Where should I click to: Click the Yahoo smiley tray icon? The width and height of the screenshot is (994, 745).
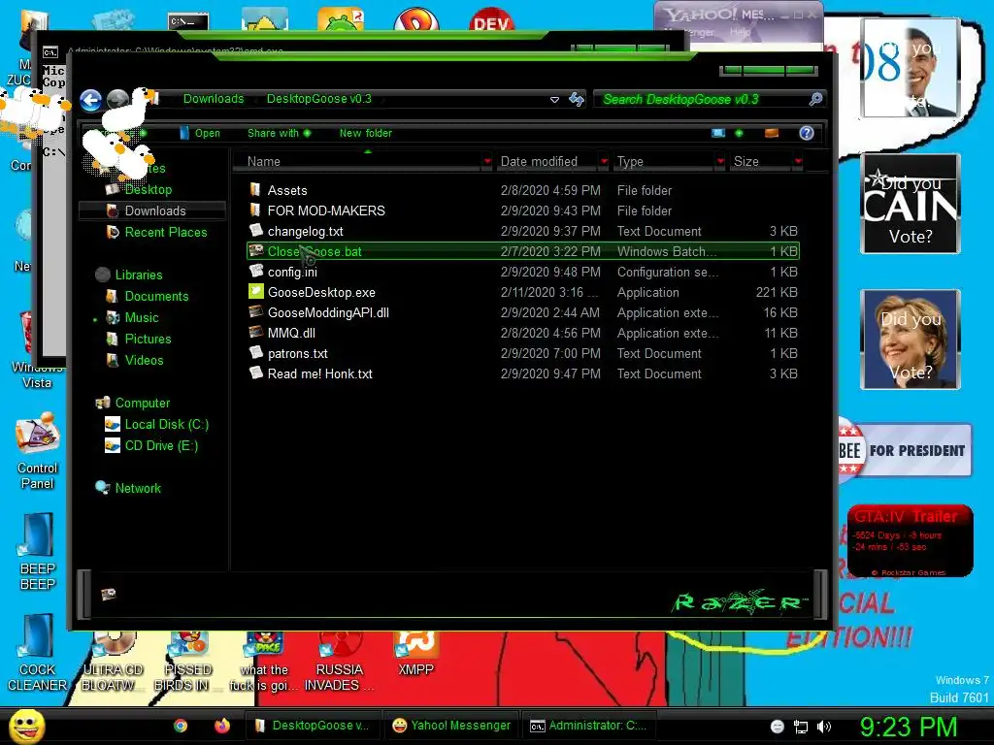tap(778, 727)
